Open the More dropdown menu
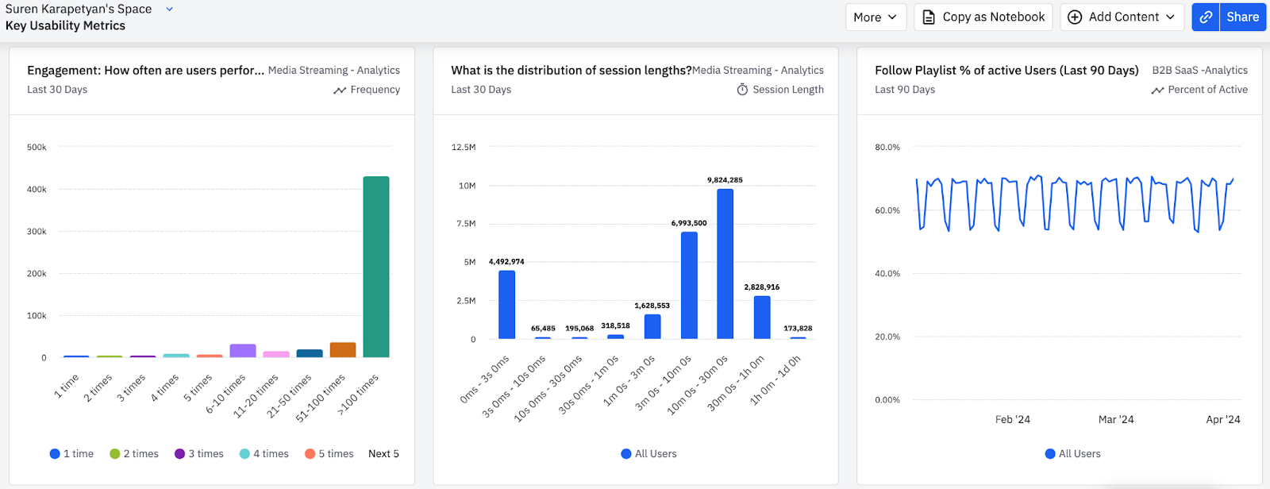1270x489 pixels. coord(876,17)
